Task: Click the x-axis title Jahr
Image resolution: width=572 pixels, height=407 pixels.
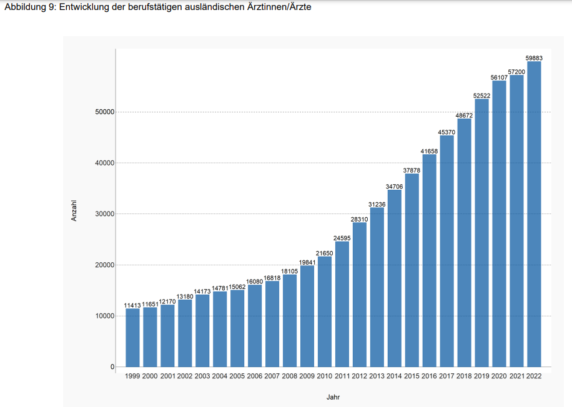Action: click(x=333, y=397)
